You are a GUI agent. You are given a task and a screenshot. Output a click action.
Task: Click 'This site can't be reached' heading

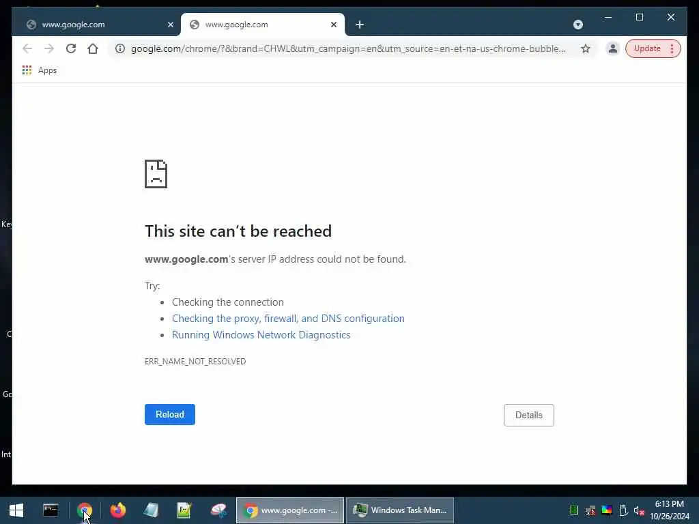pyautogui.click(x=238, y=231)
